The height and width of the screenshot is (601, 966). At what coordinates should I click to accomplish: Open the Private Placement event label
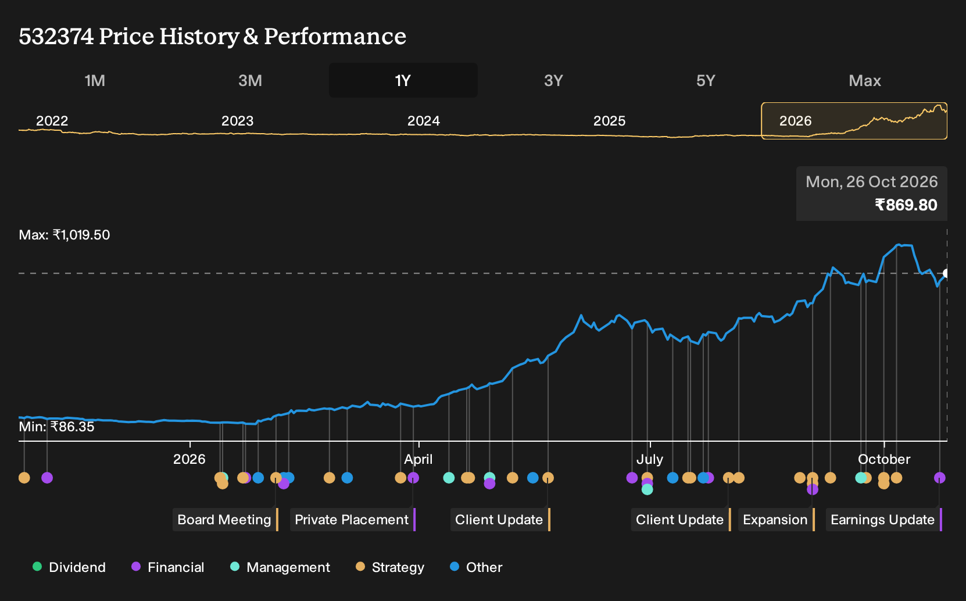[x=353, y=520]
